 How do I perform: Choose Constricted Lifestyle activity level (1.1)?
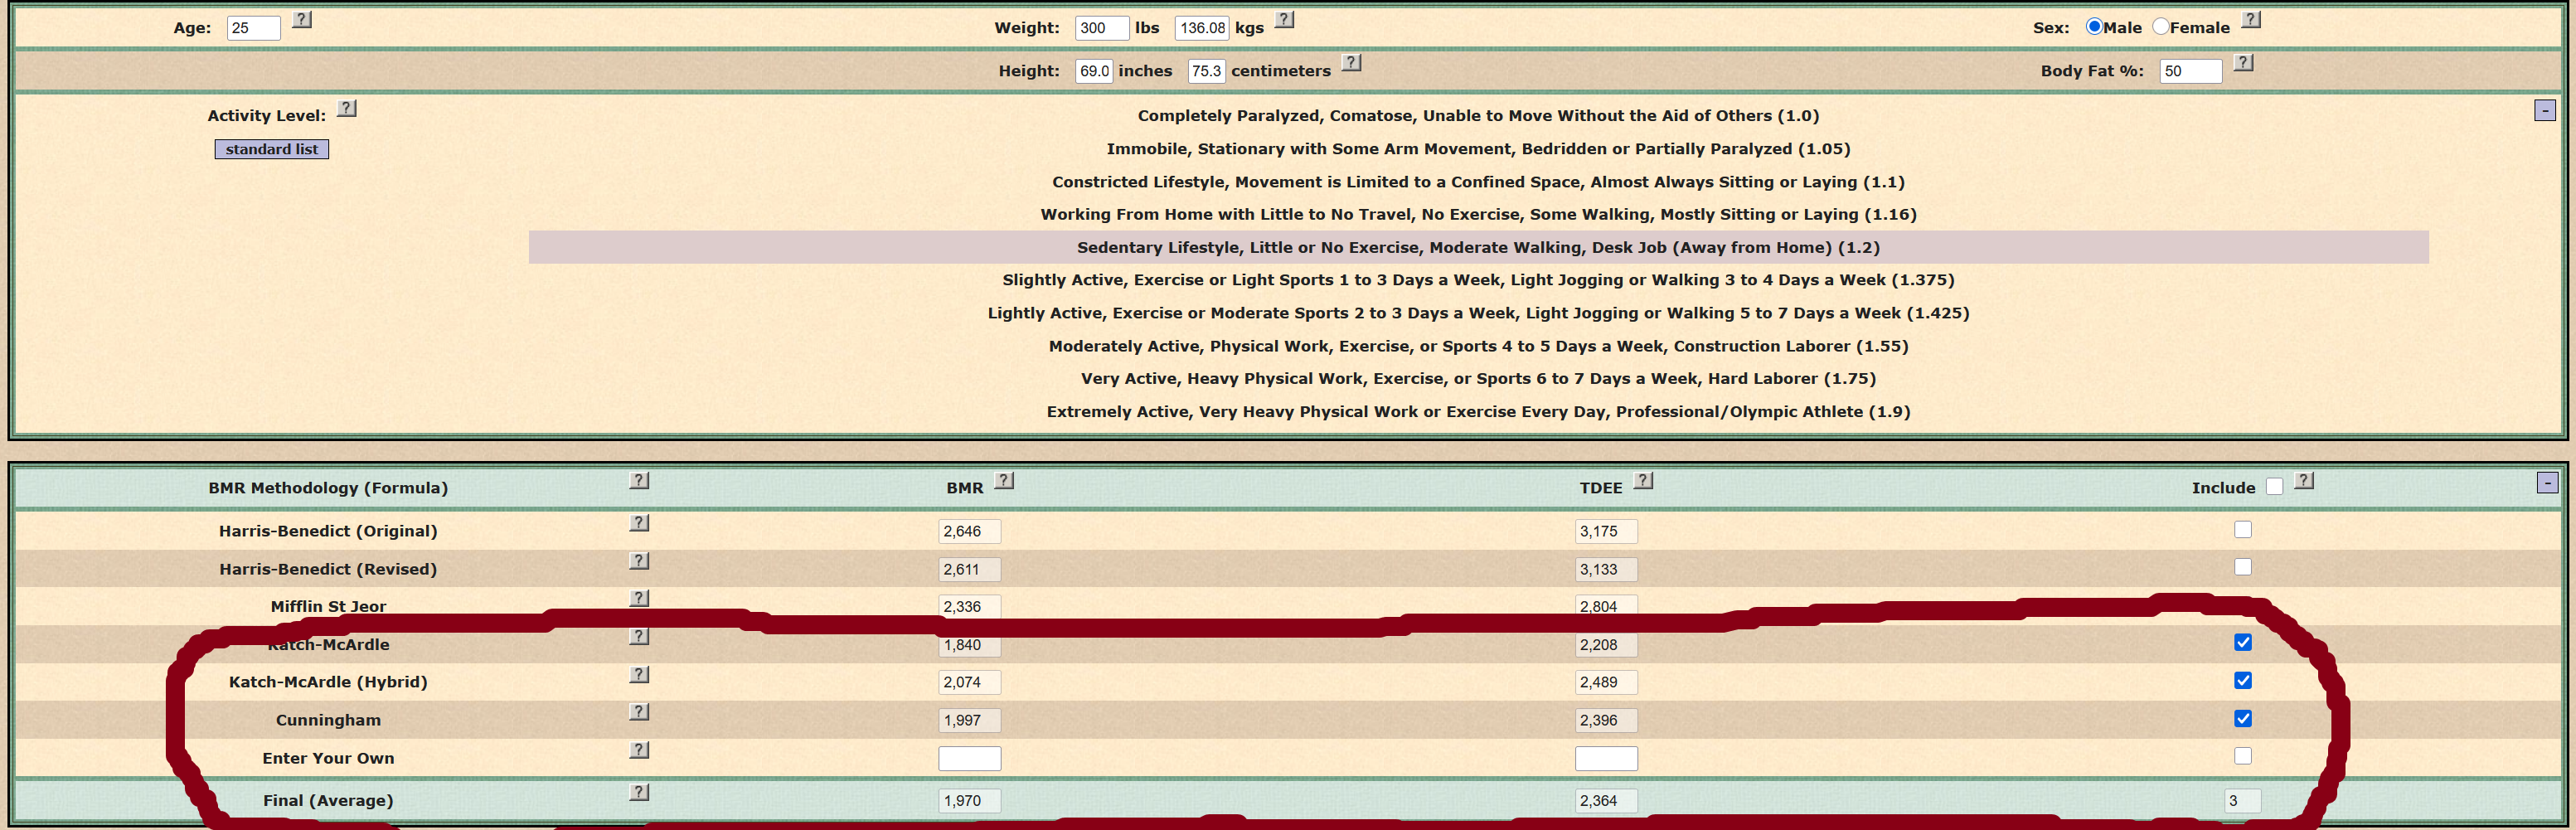click(1478, 182)
